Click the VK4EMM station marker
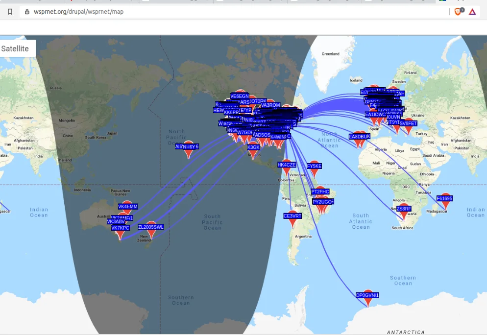The image size is (487, 335). click(x=128, y=207)
